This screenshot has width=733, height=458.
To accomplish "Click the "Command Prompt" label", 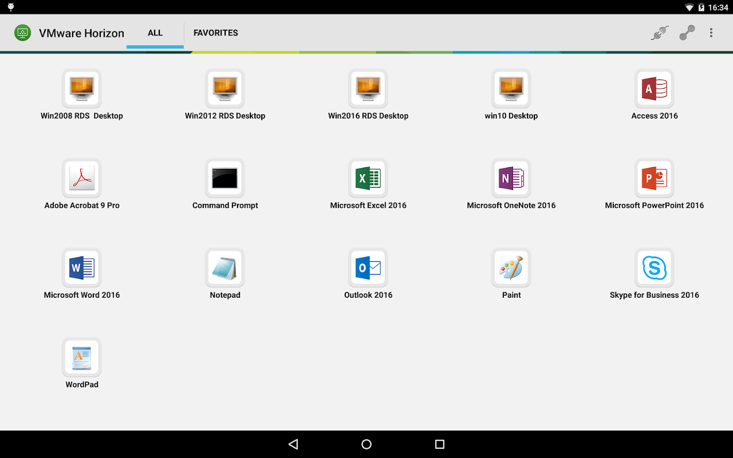I will pos(225,206).
